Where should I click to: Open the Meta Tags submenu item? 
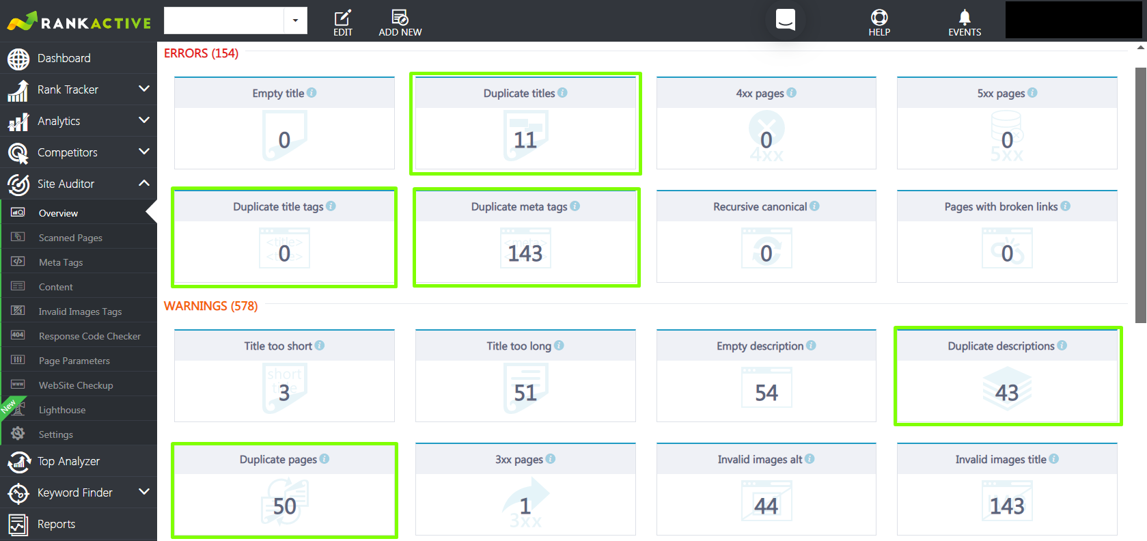79,262
